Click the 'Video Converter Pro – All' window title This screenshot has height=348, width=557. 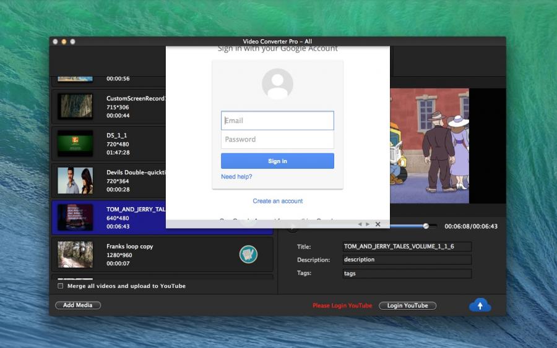277,41
